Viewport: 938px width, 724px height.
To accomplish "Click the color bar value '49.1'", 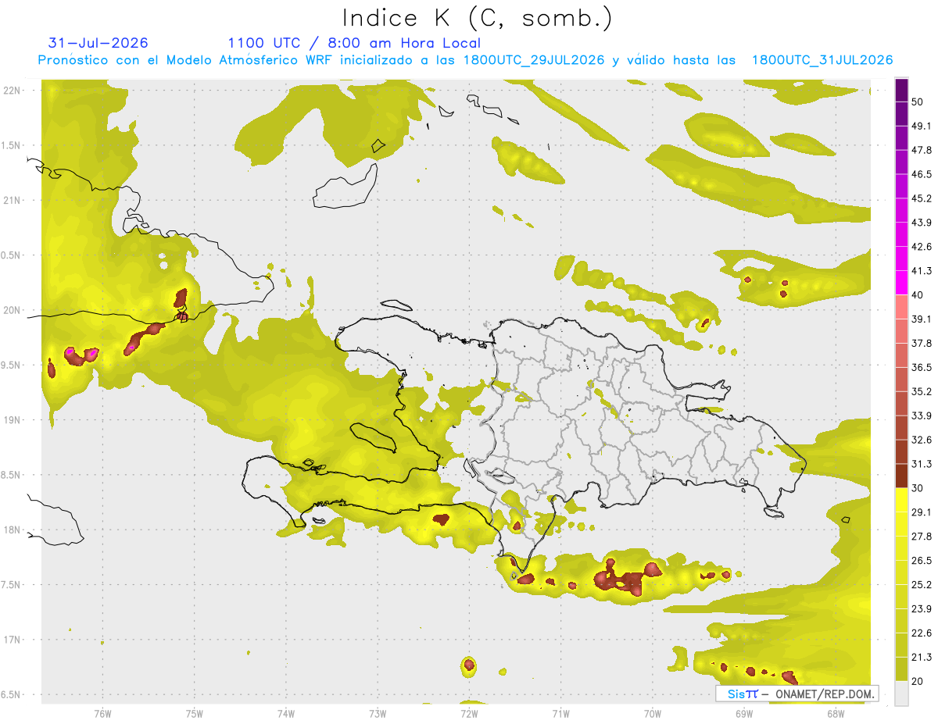I will coord(921,126).
